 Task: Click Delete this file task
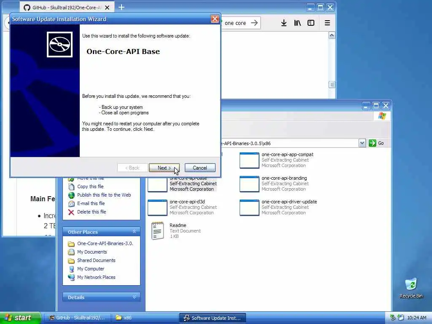pyautogui.click(x=92, y=212)
